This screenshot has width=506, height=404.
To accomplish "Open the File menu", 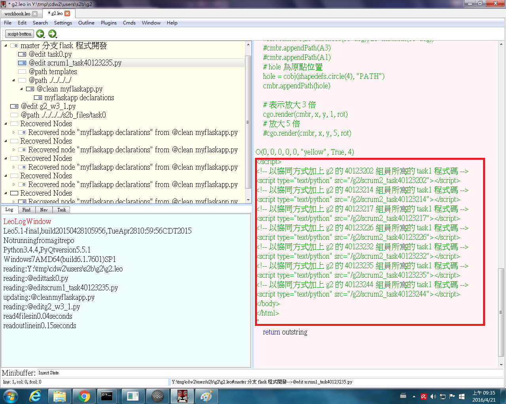I will (8, 23).
